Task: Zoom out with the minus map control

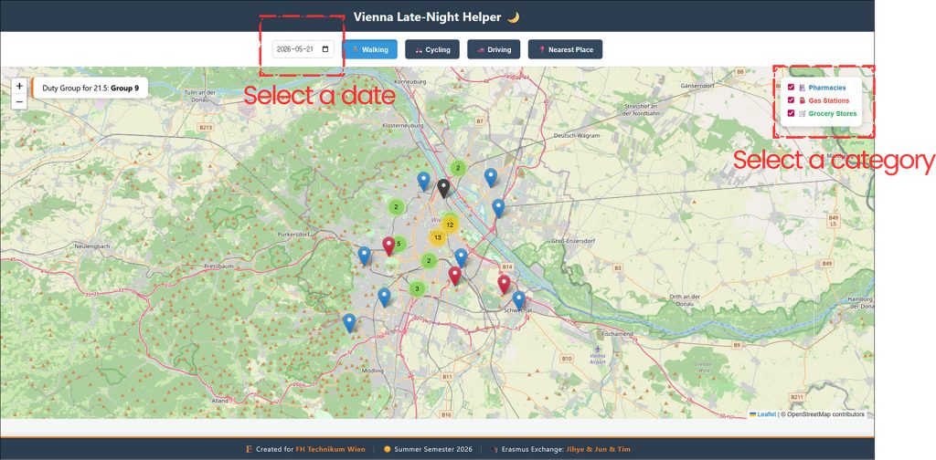Action: [19, 101]
